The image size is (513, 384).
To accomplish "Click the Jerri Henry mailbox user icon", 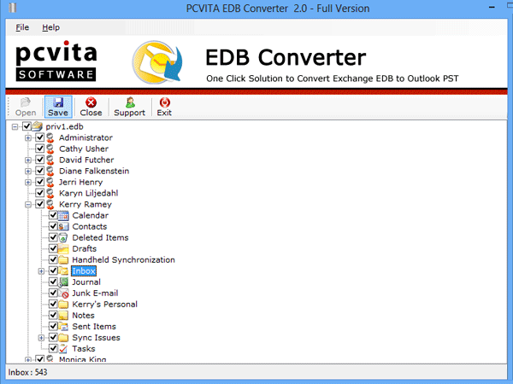I will tap(50, 182).
